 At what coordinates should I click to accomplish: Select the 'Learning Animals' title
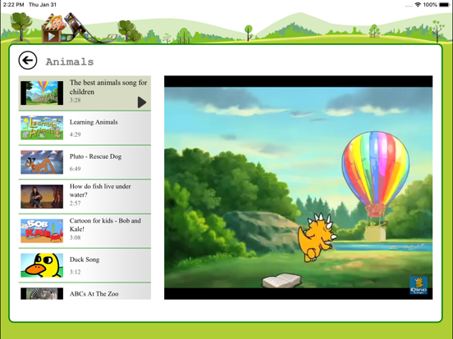click(x=94, y=122)
